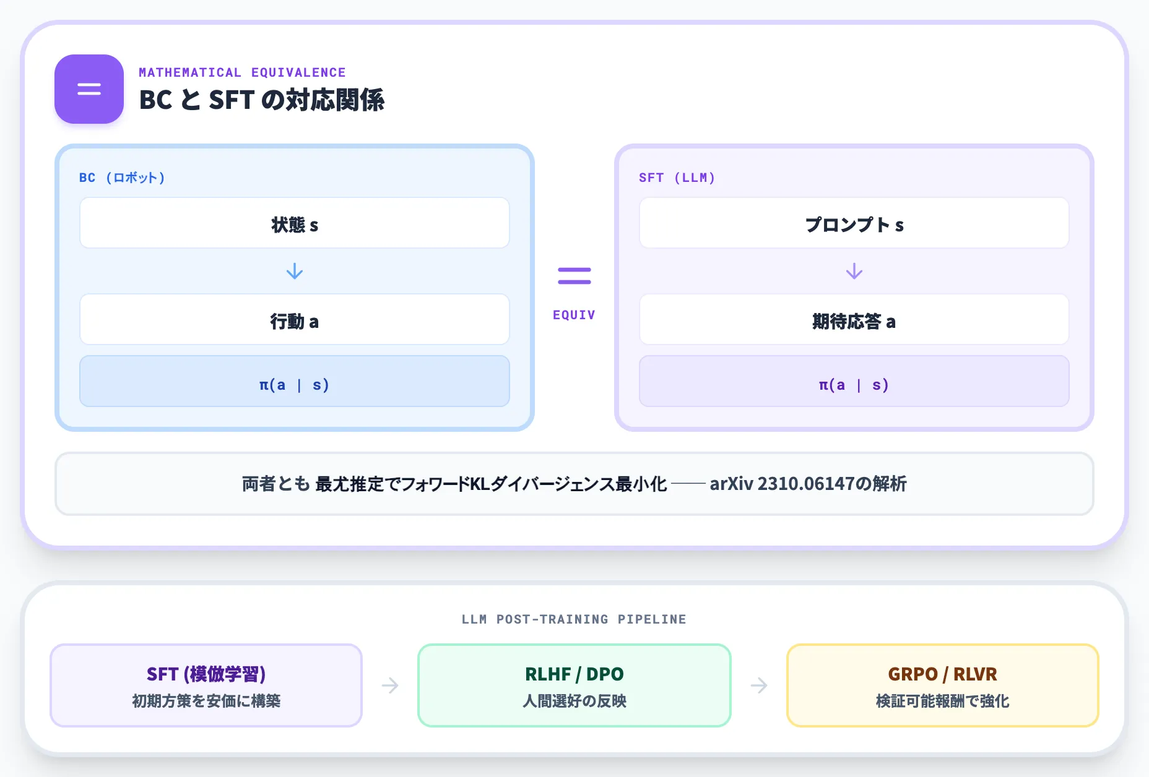Click the blue down arrow under 状態 s
The width and height of the screenshot is (1149, 777).
pyautogui.click(x=295, y=271)
